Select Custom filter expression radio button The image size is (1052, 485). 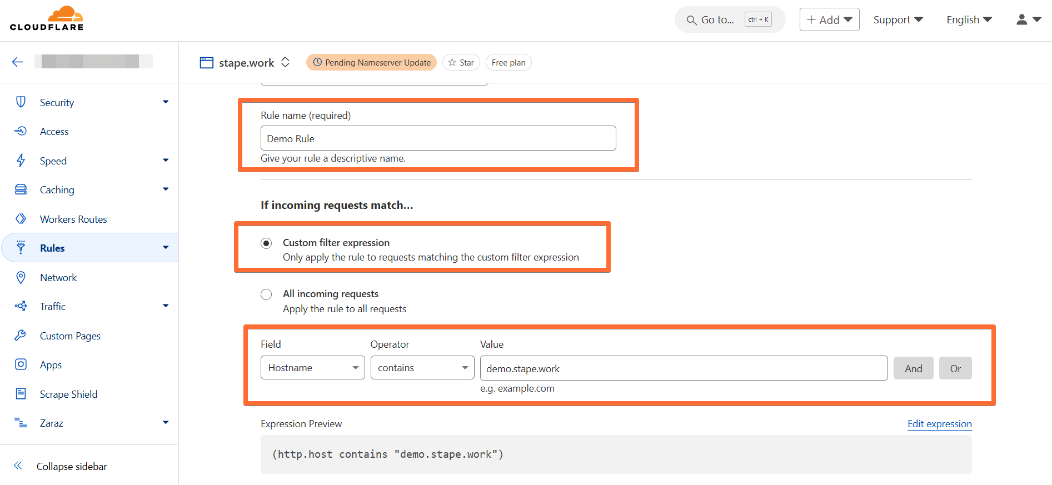click(x=266, y=243)
